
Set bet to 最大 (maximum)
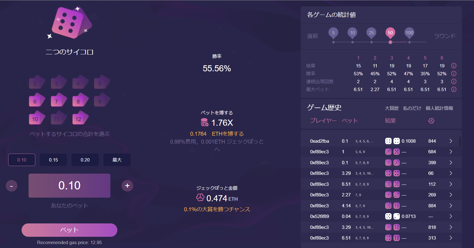tap(117, 160)
